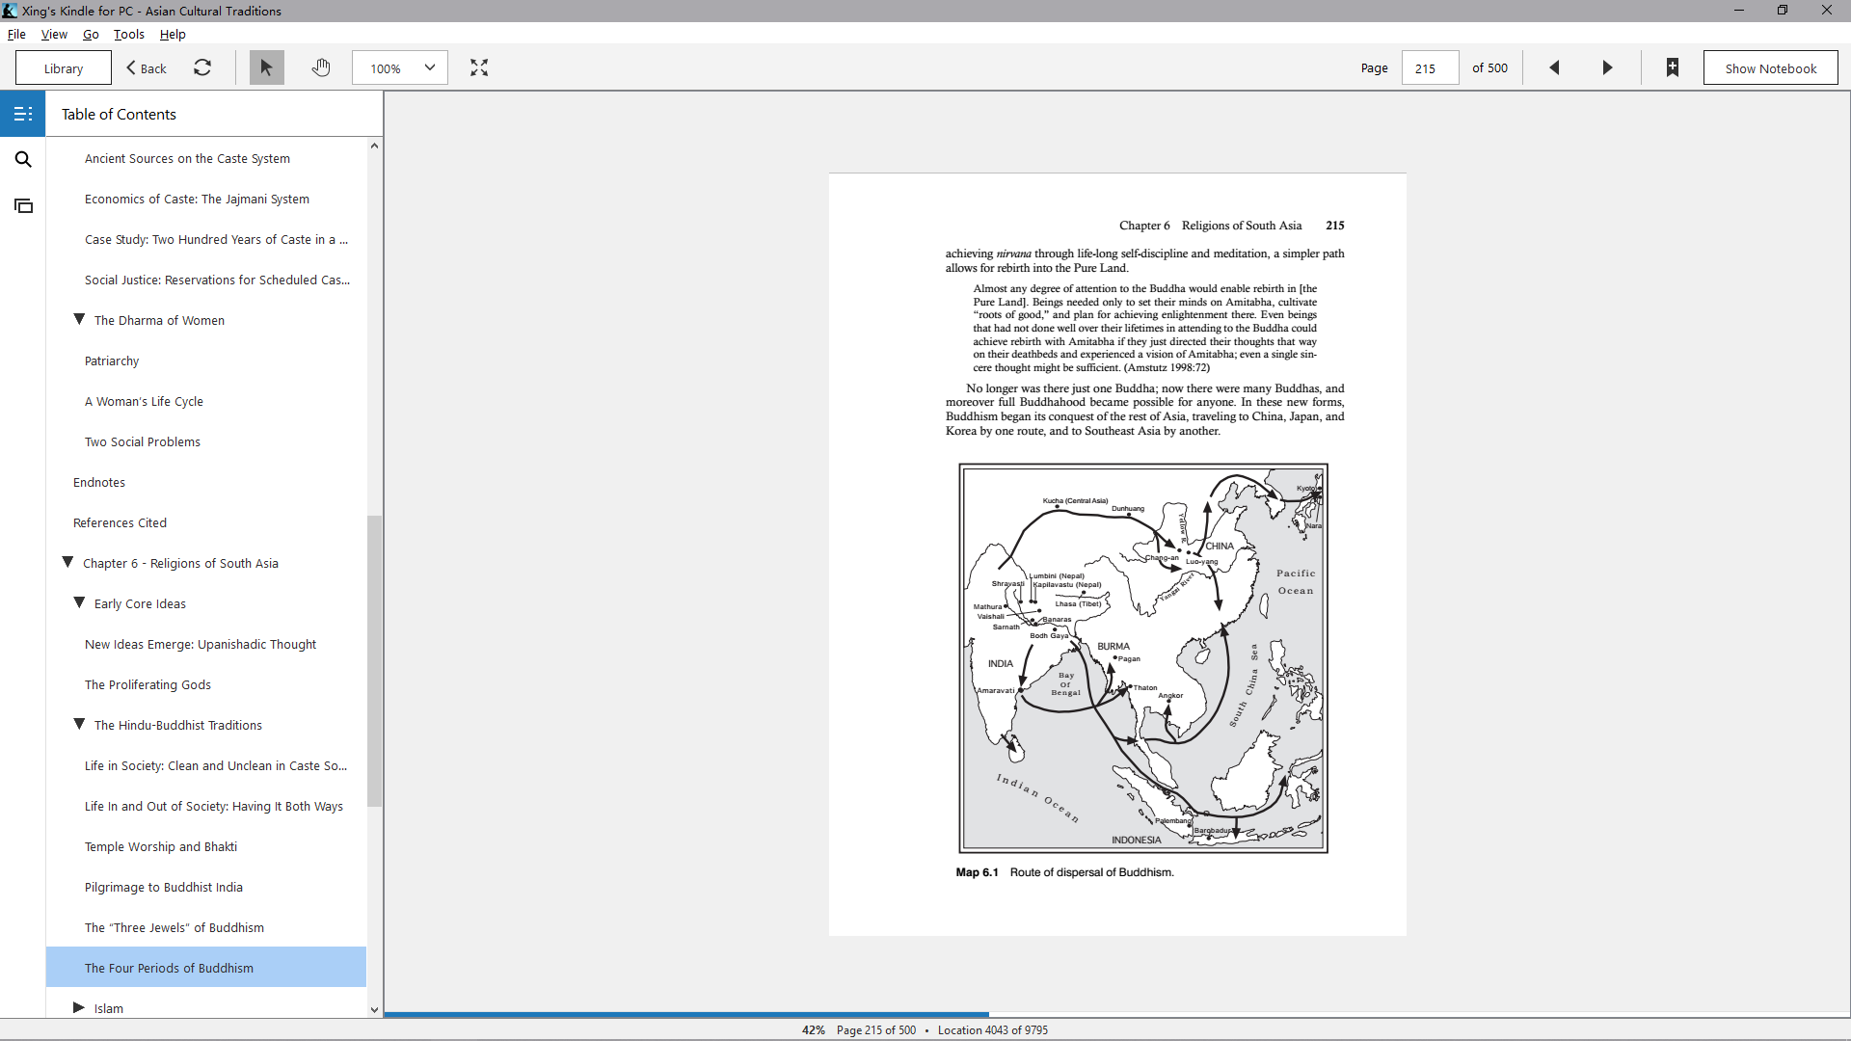Viewport: 1851px width, 1041px height.
Task: Expand the Islam section
Action: click(x=79, y=1007)
